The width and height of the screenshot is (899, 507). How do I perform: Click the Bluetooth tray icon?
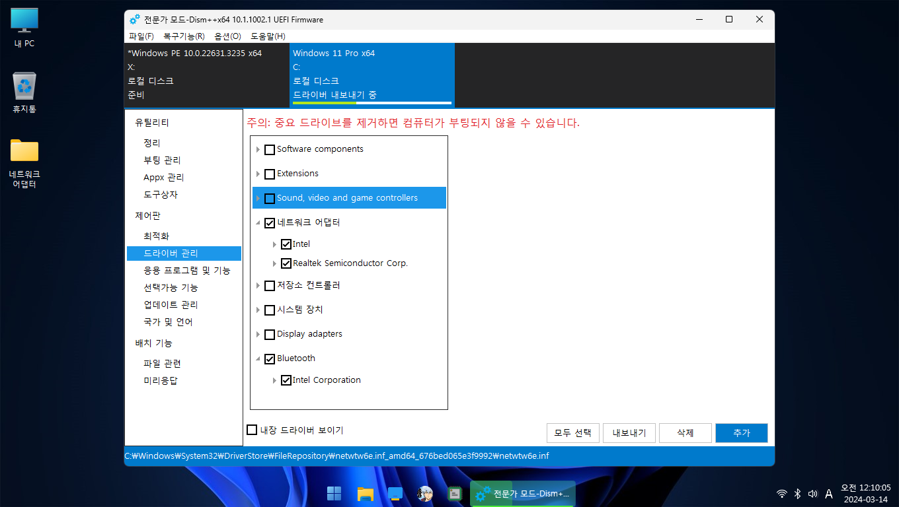pos(797,493)
